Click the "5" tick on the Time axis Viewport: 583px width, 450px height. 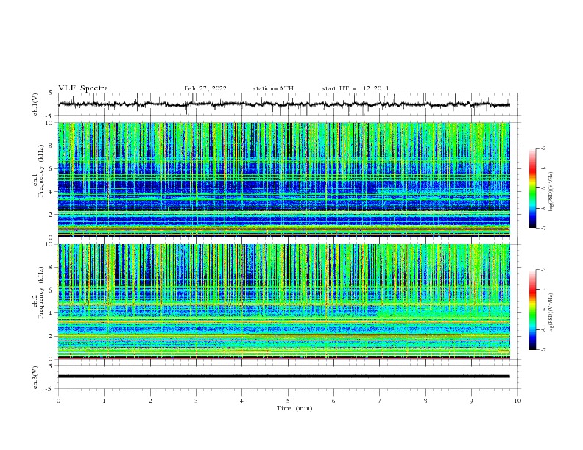(x=288, y=401)
